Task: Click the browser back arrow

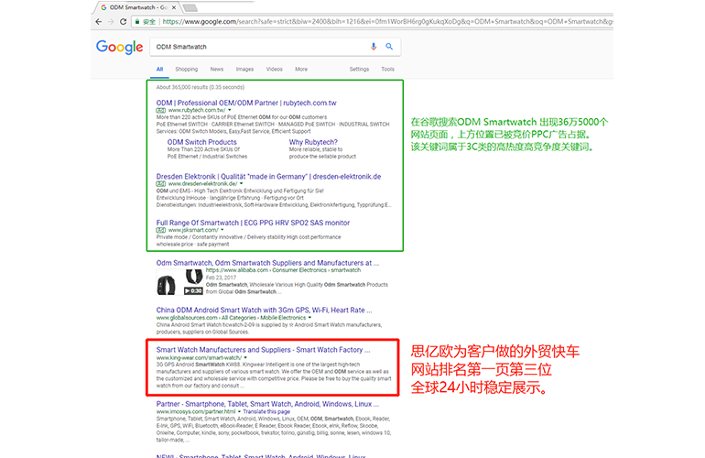Action: (x=99, y=19)
